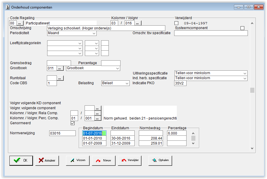Screen dimensions: 267x179
Task: Click the Code CBS field
Action: pos(52,83)
